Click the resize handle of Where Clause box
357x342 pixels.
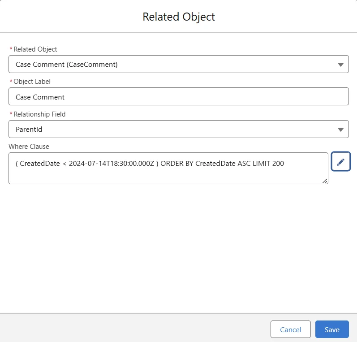click(325, 181)
